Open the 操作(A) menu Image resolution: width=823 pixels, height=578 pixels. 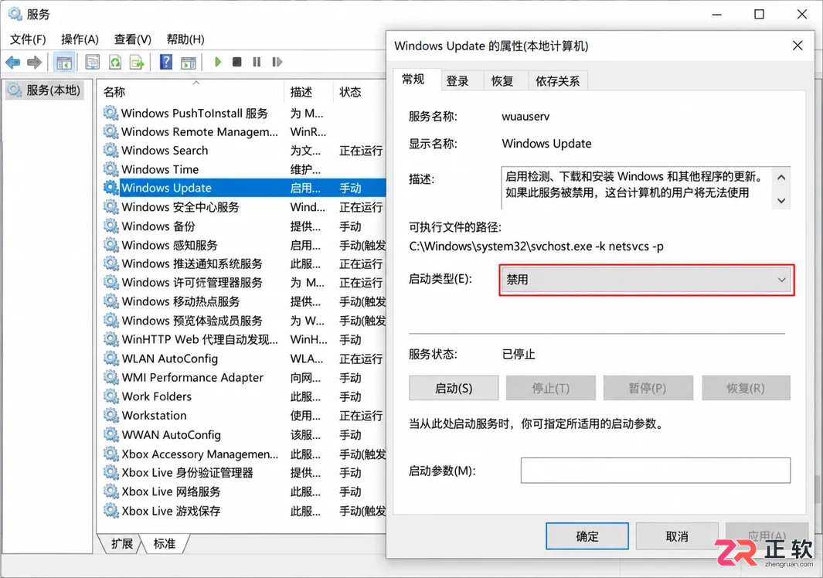pos(80,39)
